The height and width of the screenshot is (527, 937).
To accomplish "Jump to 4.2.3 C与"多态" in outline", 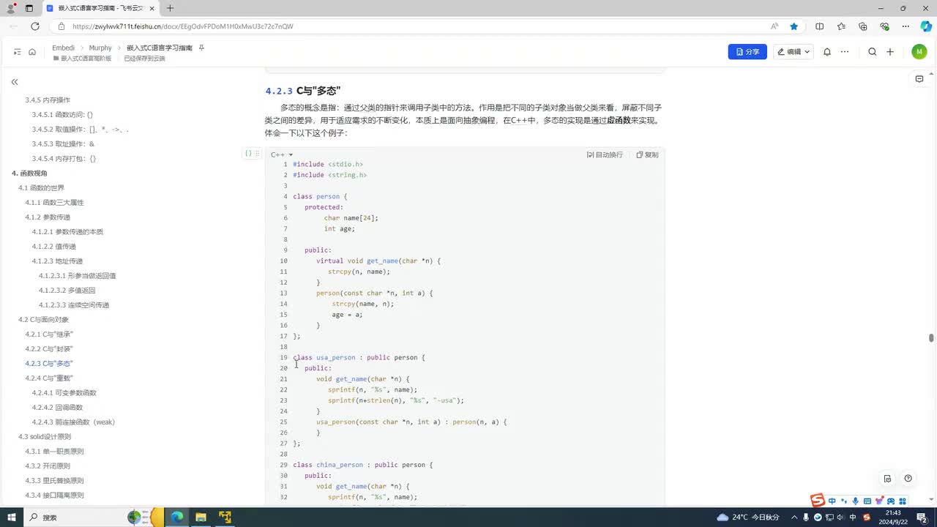I will tap(49, 364).
